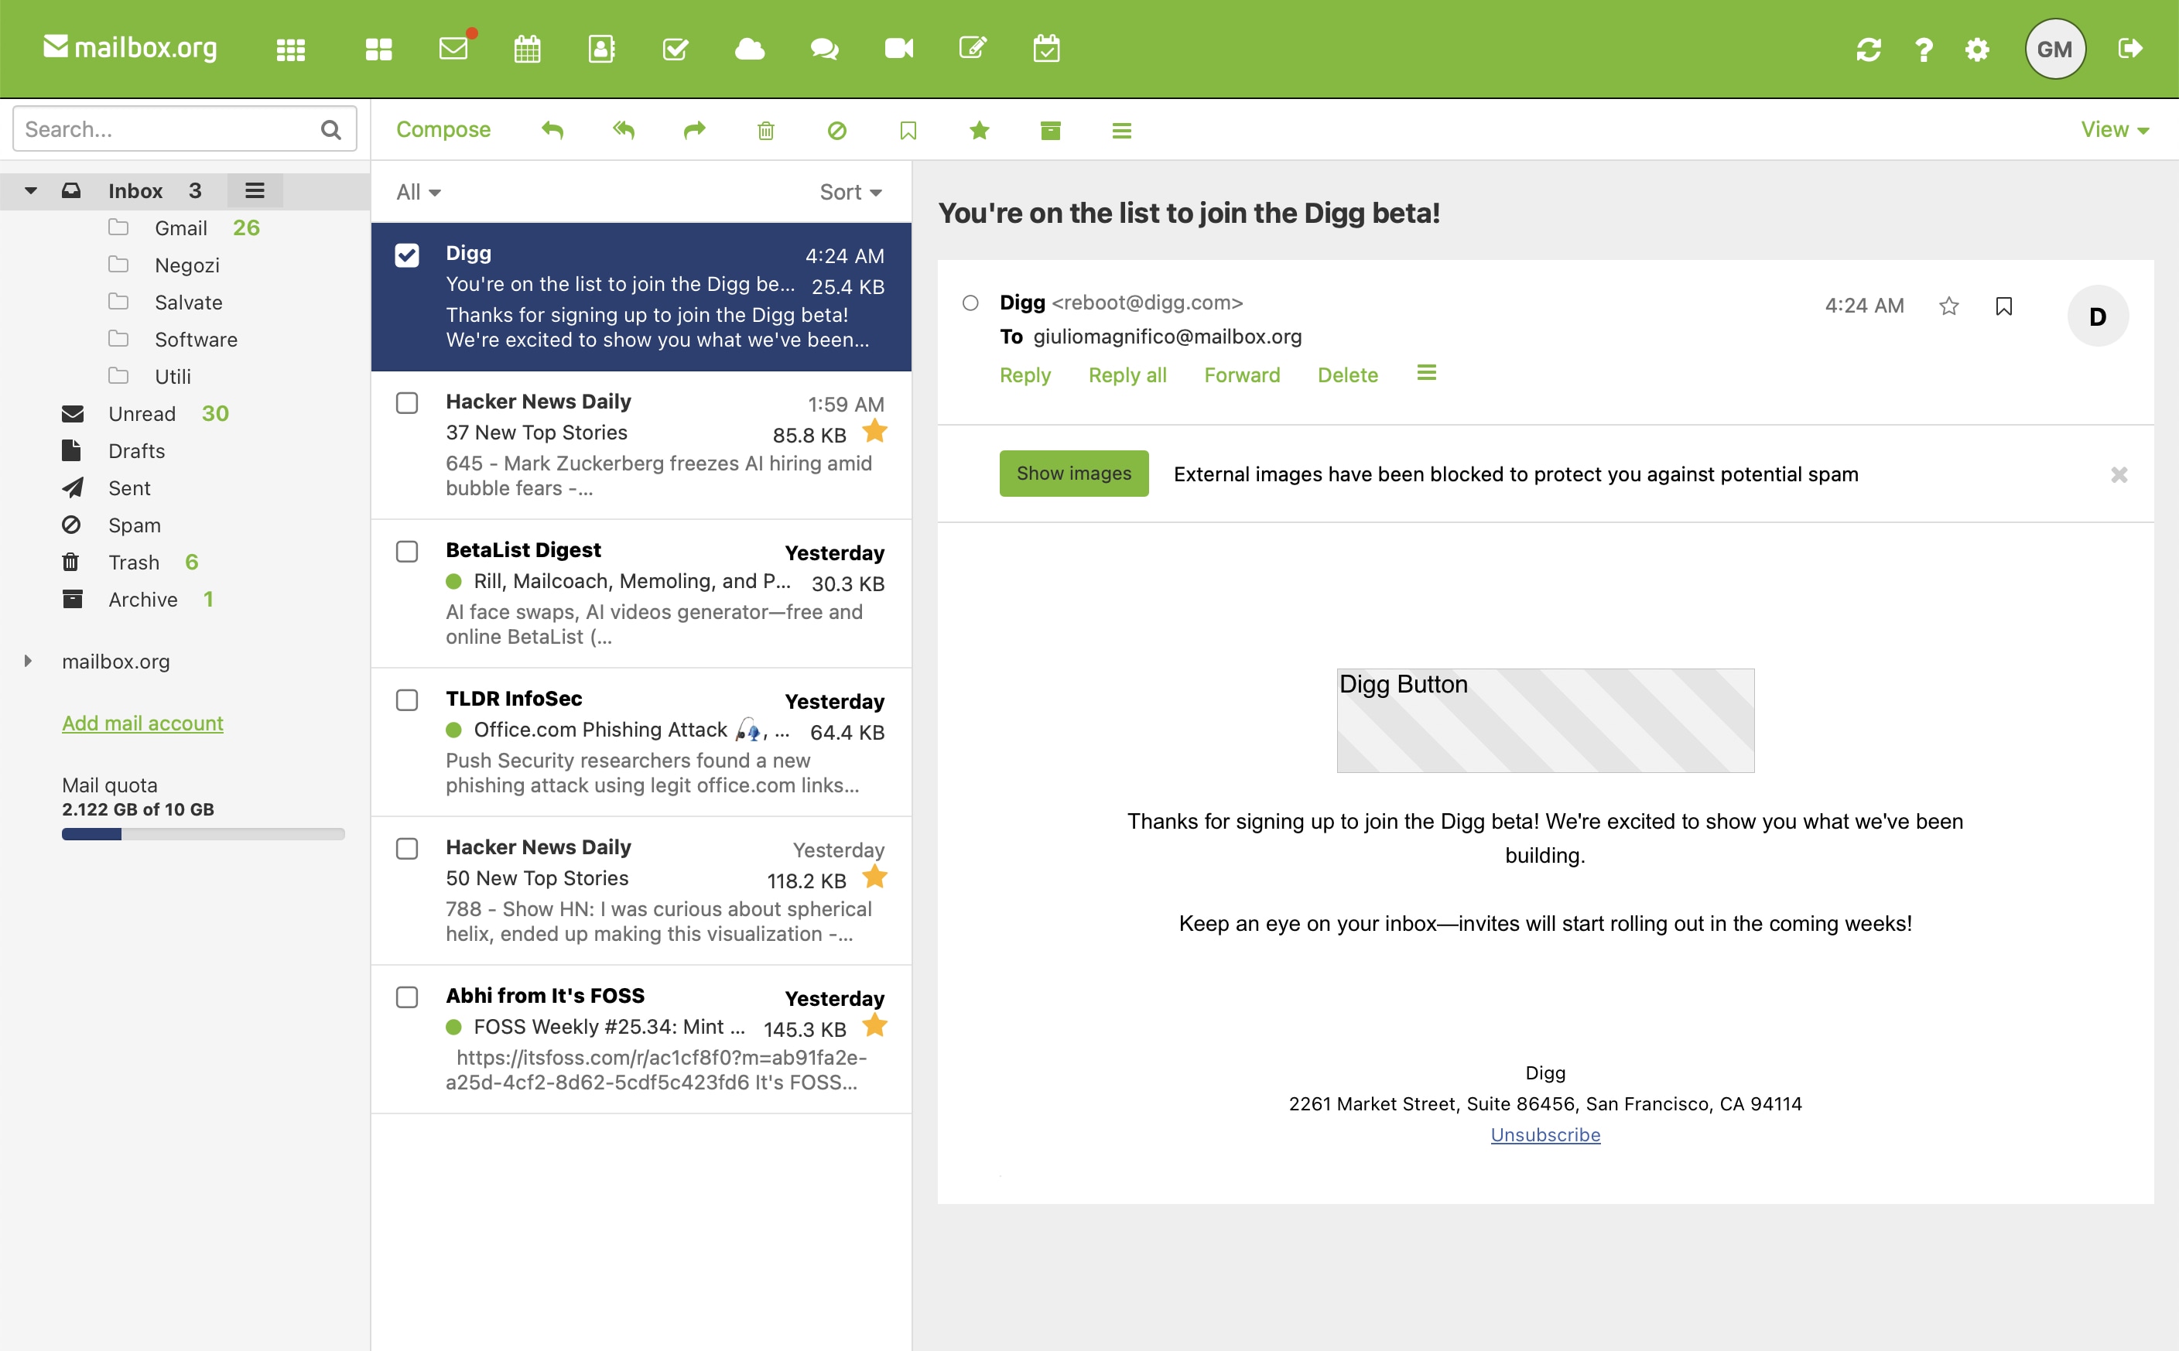Screen dimensions: 2179x1351
Task: Check the Hacker News 50 New Top Stories email
Action: click(406, 848)
